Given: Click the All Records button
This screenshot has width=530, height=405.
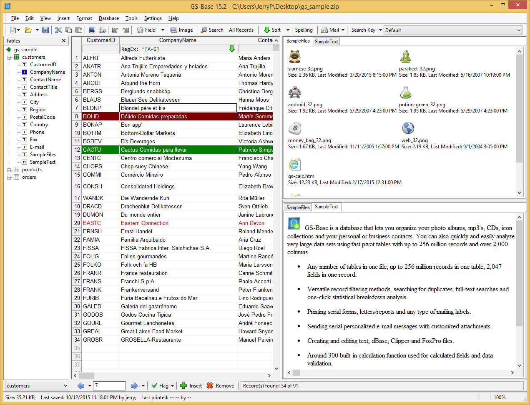Looking at the screenshot, I should tap(241, 30).
